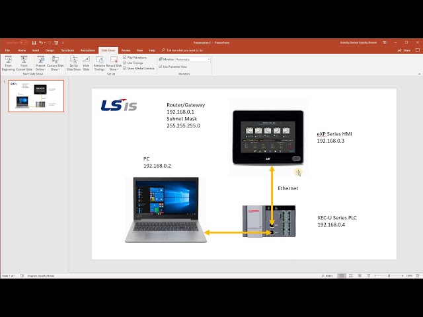Click the English (South Africa) language indicator

tap(41, 276)
